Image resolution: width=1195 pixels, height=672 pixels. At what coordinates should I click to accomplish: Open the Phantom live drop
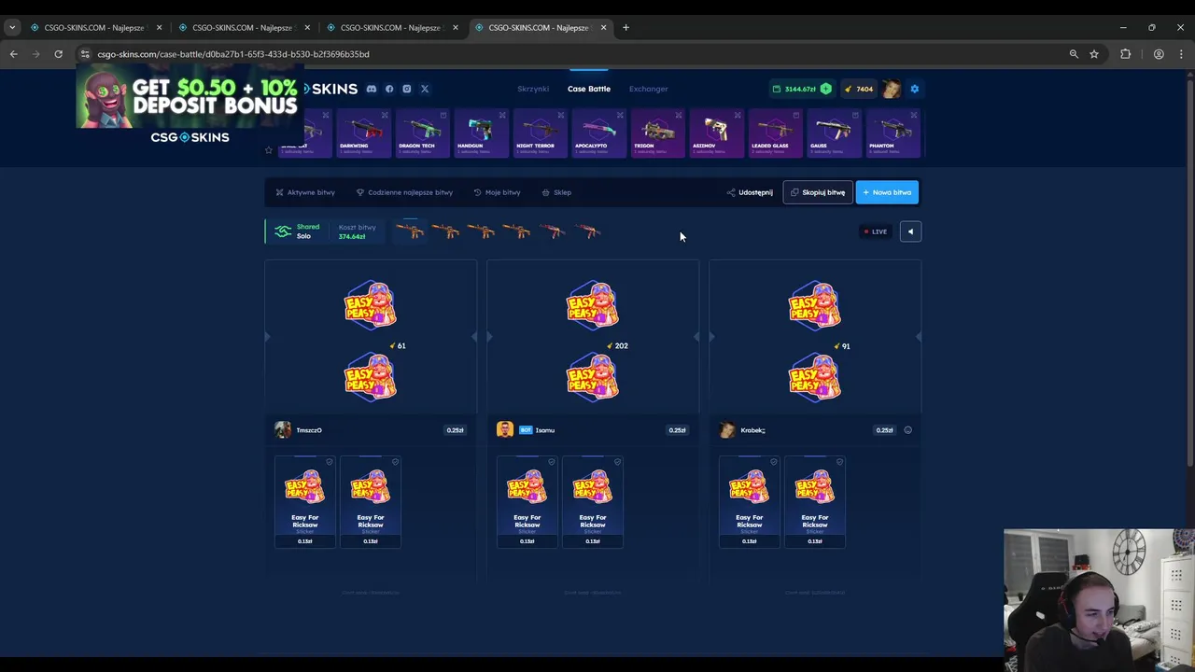coord(893,133)
